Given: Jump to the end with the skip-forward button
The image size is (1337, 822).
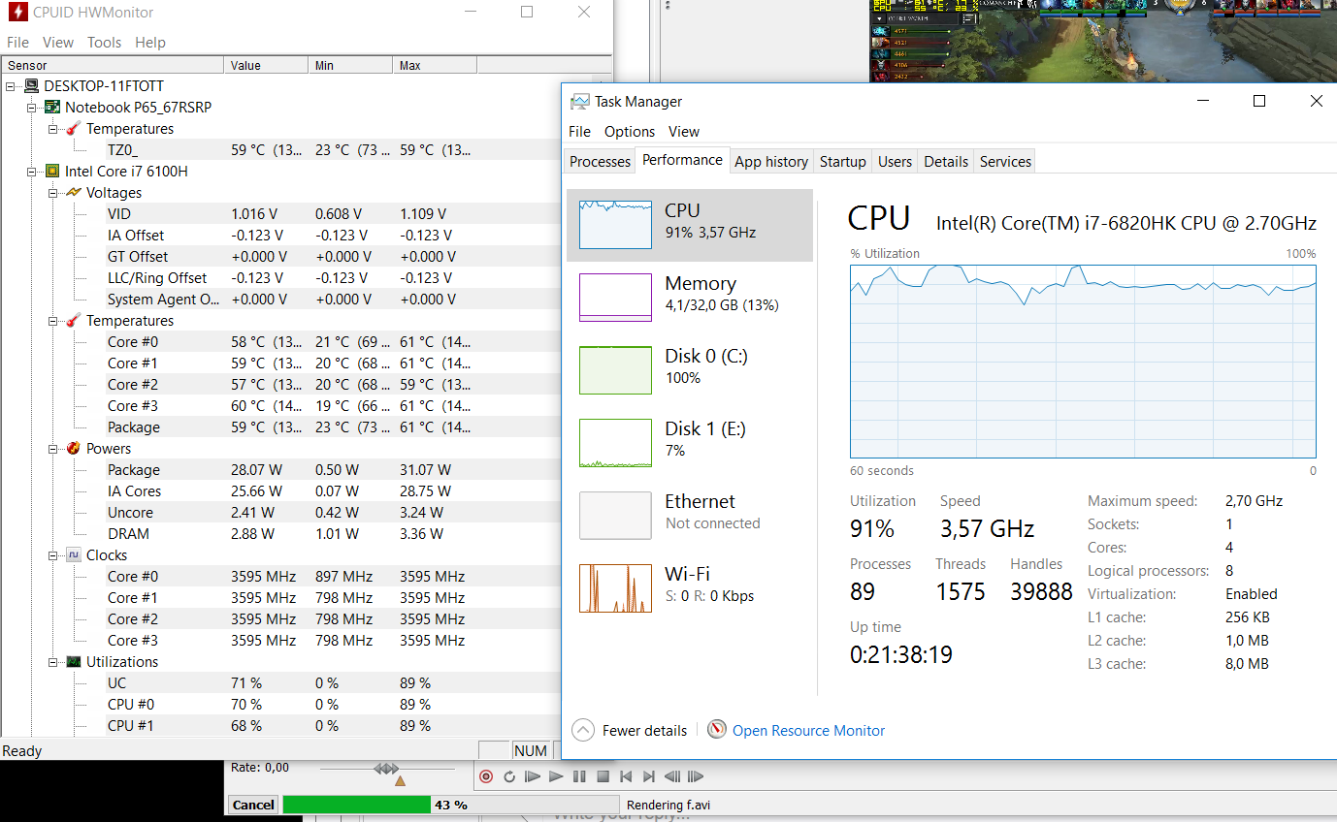Looking at the screenshot, I should tap(649, 776).
